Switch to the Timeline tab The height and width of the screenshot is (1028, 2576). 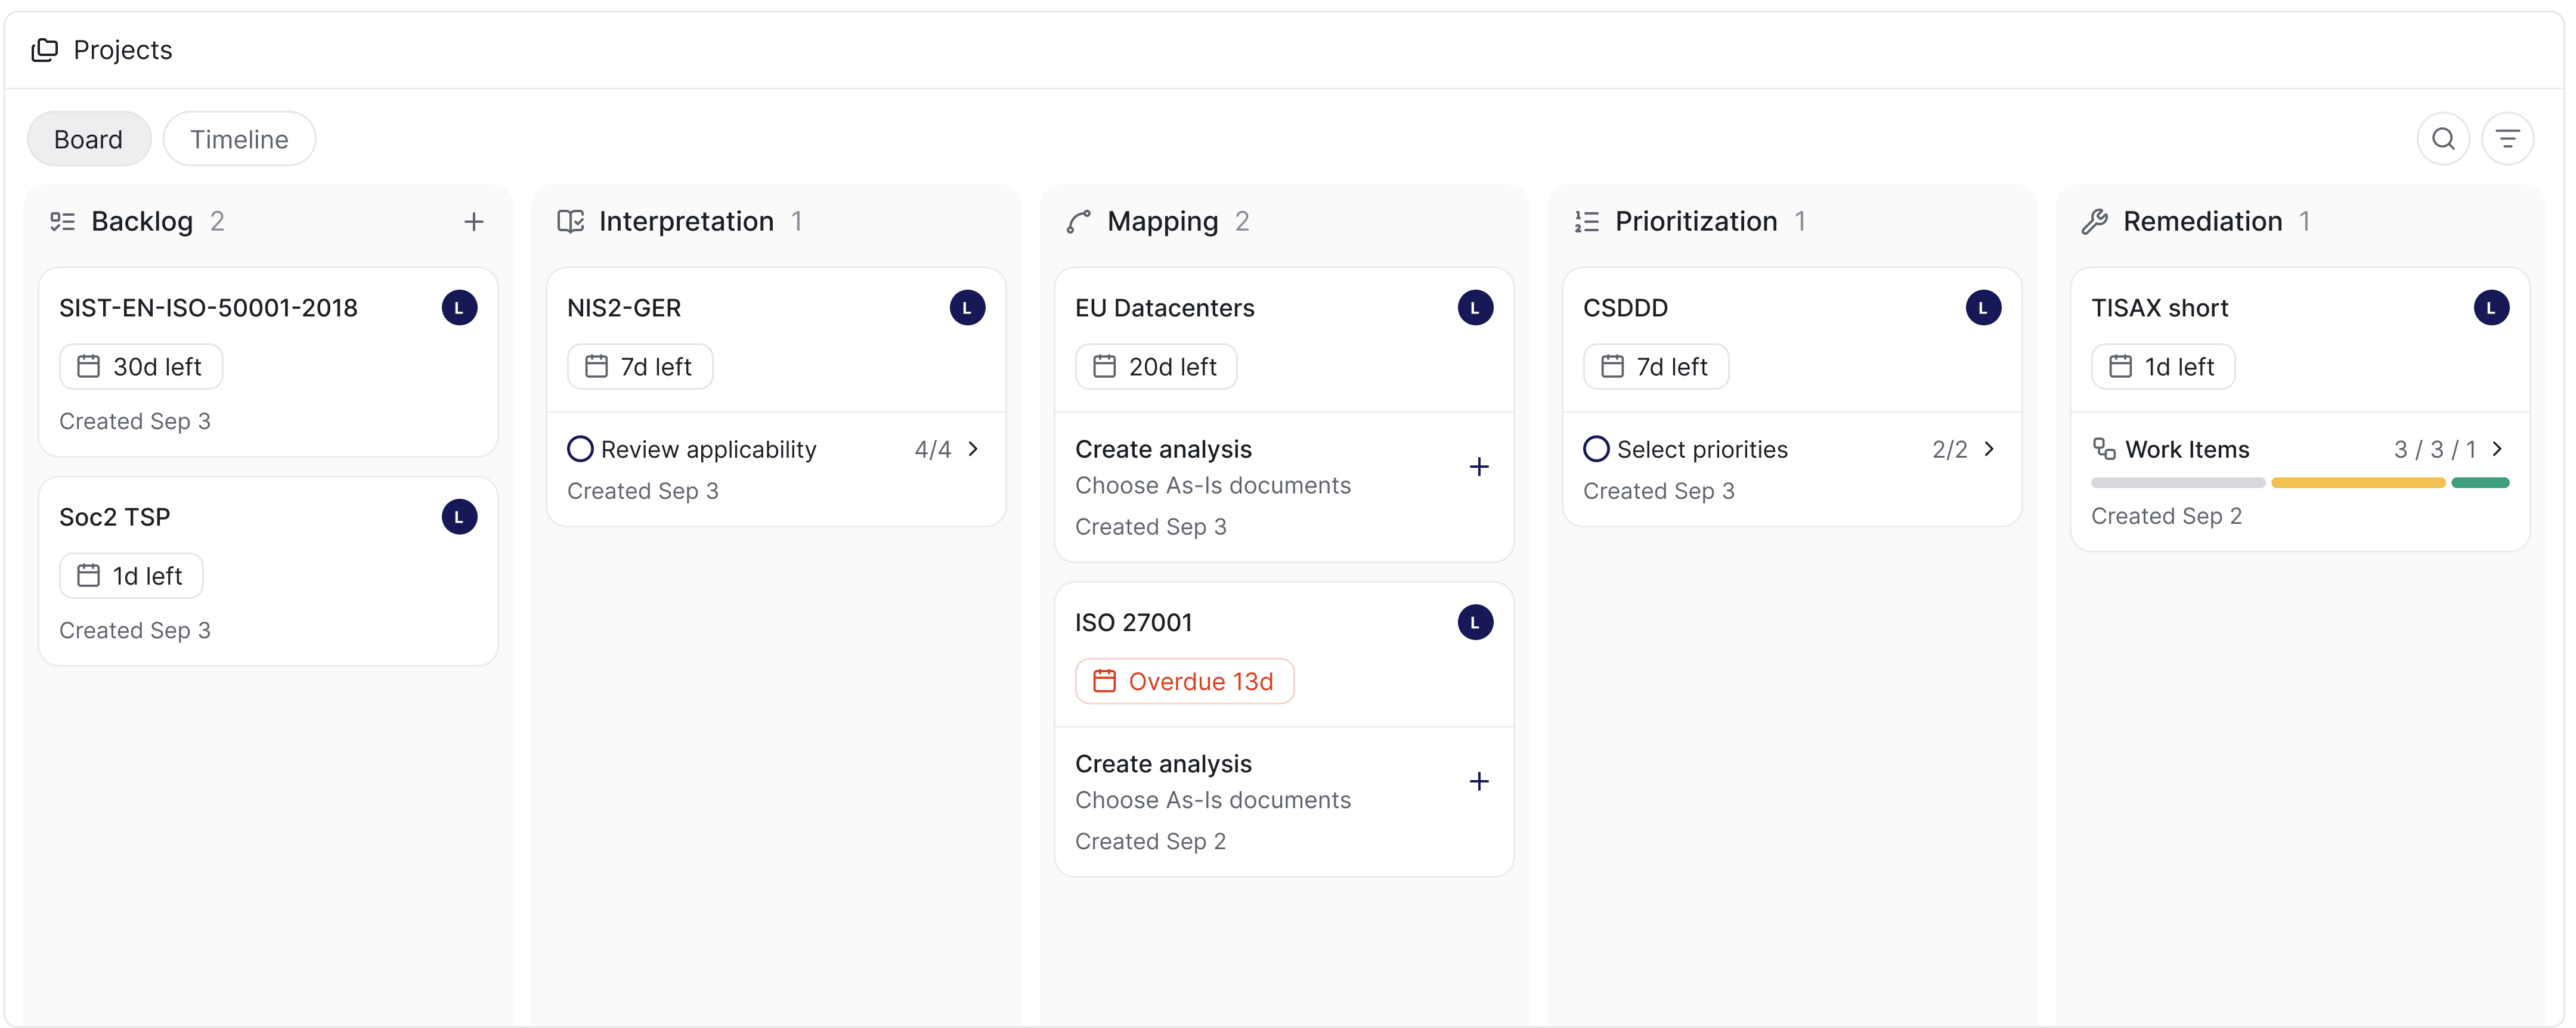[x=239, y=139]
